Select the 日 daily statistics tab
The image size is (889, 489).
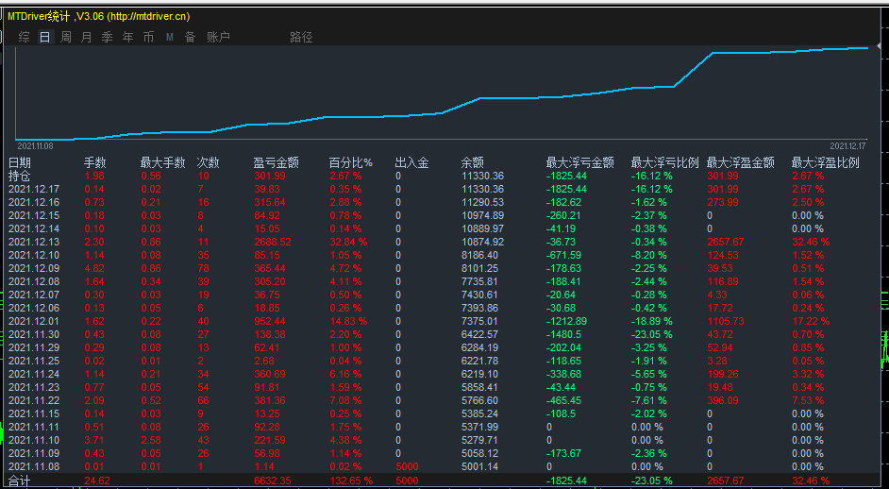coord(44,38)
